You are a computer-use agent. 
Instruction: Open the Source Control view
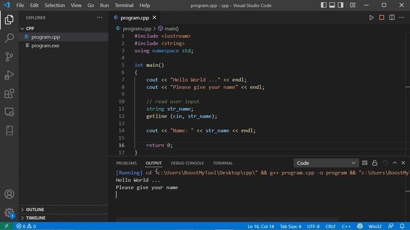9,57
